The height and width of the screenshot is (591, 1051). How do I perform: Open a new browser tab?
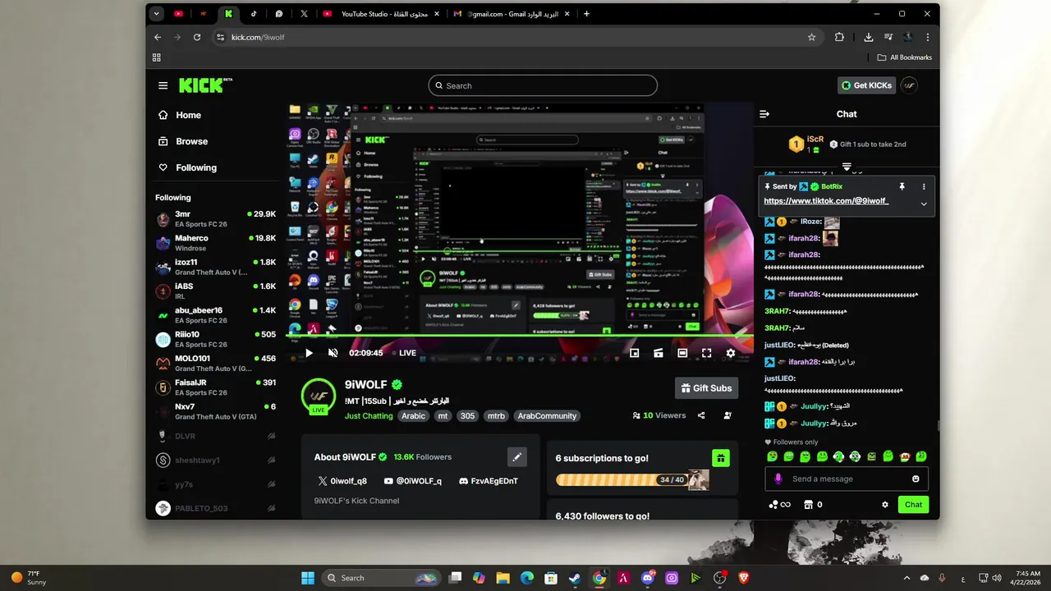coord(586,14)
